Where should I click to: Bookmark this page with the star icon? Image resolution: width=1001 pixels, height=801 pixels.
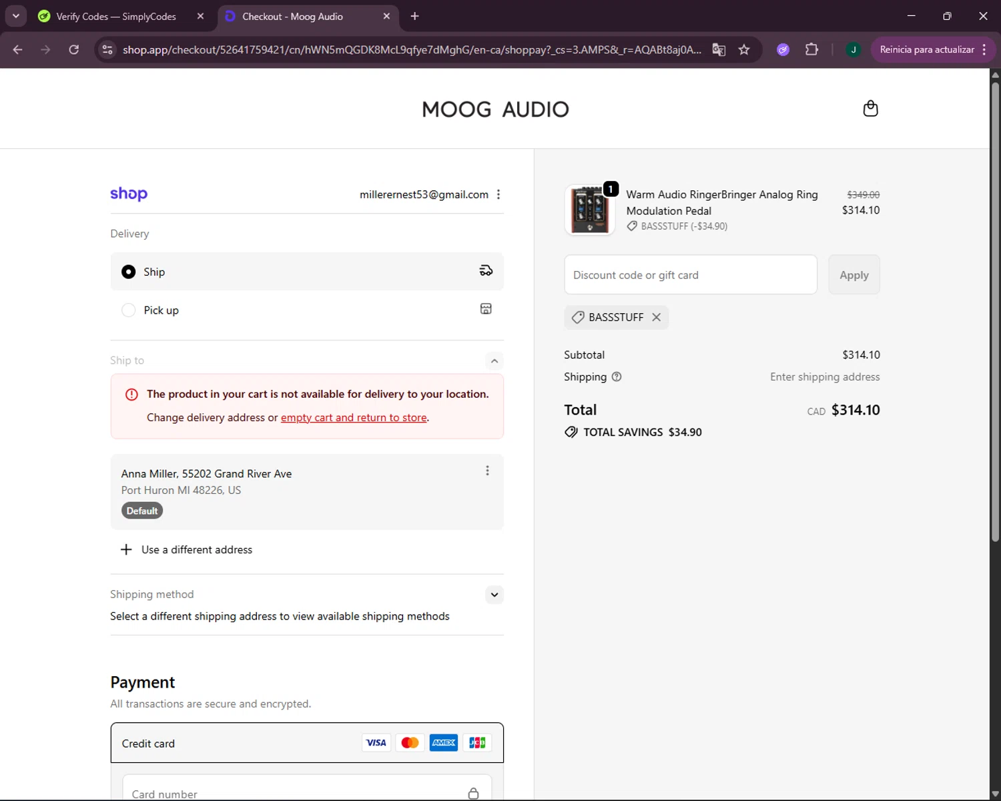(x=744, y=49)
